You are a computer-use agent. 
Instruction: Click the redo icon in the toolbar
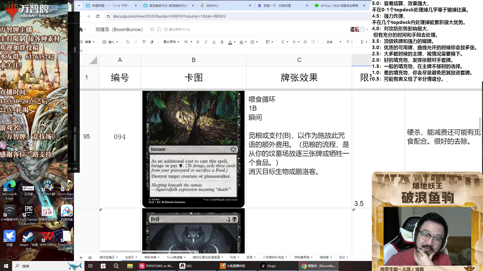tap(136, 42)
